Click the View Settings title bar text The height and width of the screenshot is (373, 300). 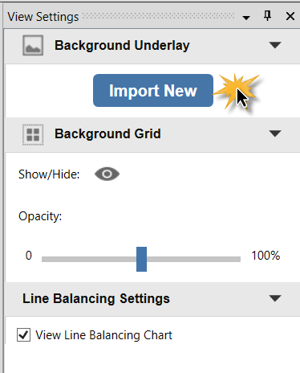coord(43,17)
